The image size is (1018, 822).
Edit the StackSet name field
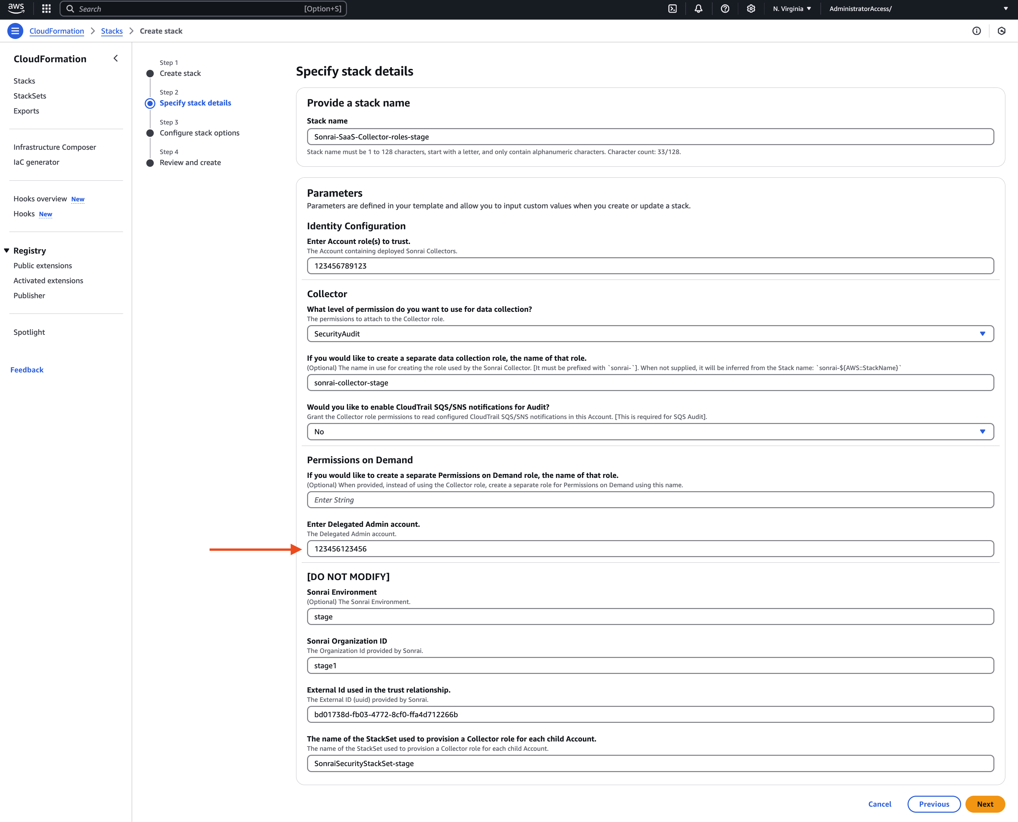point(650,763)
